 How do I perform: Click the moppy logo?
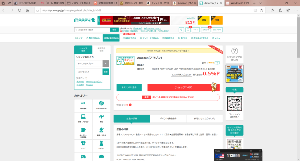(84, 20)
